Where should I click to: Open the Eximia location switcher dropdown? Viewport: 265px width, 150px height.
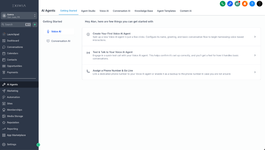pos(19,16)
